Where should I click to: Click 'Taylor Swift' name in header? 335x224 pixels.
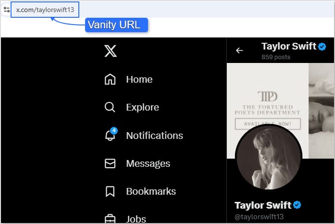289,46
